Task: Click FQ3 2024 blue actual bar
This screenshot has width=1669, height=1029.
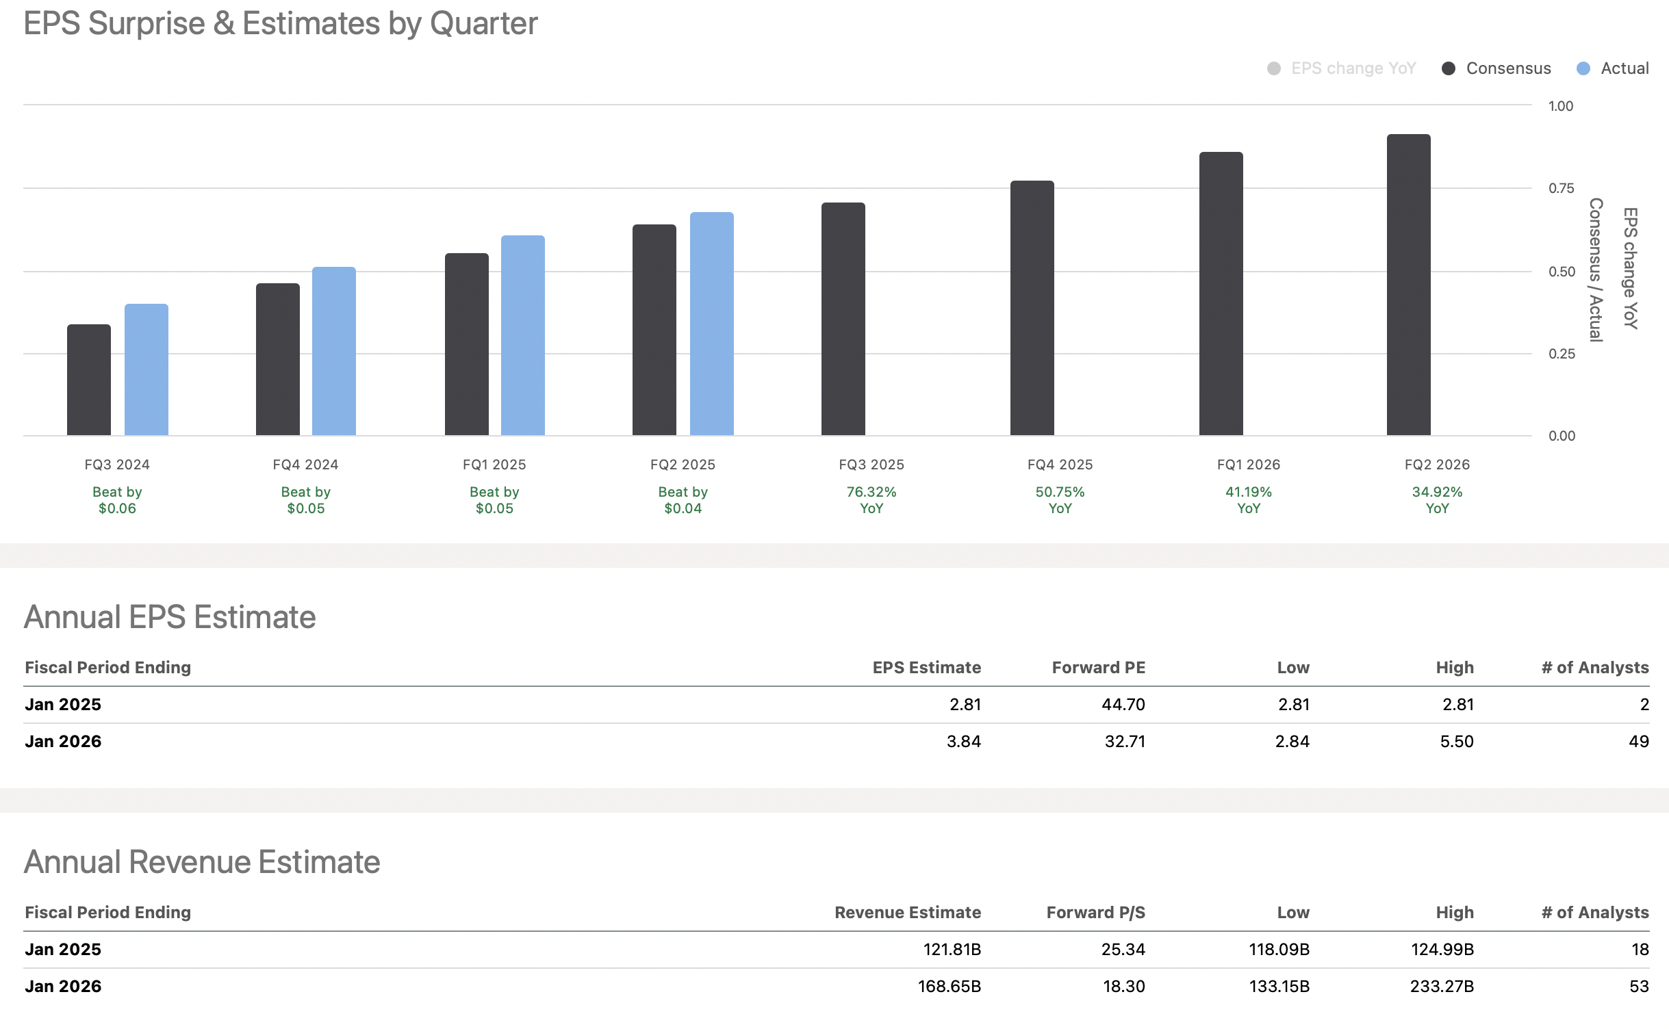Action: 146,369
